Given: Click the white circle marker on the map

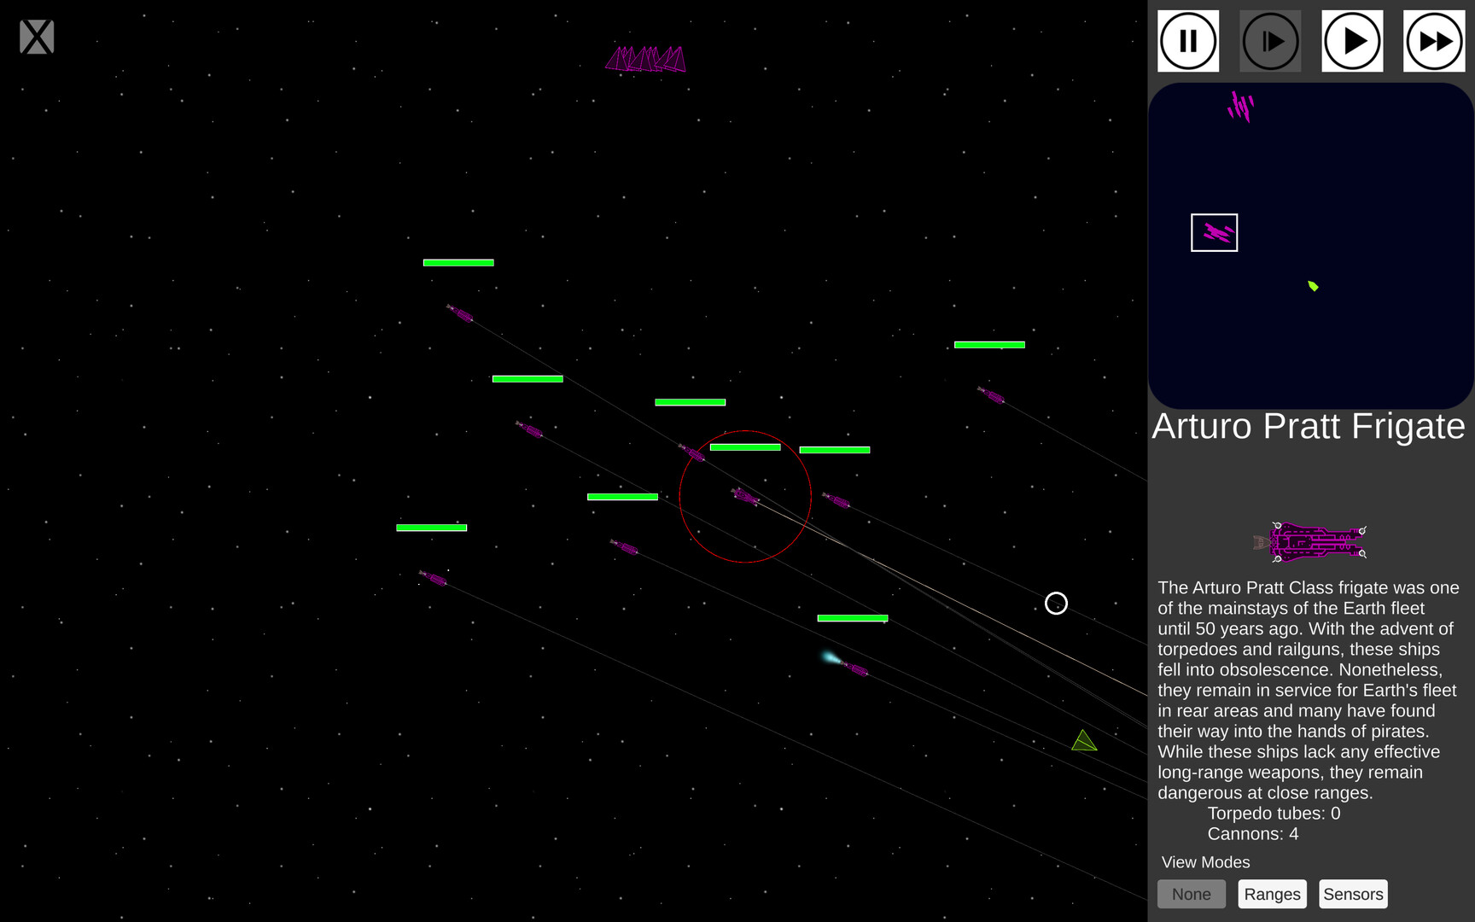Looking at the screenshot, I should 1056,604.
